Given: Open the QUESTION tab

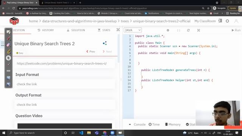Looking at the screenshot, I should (19, 30).
